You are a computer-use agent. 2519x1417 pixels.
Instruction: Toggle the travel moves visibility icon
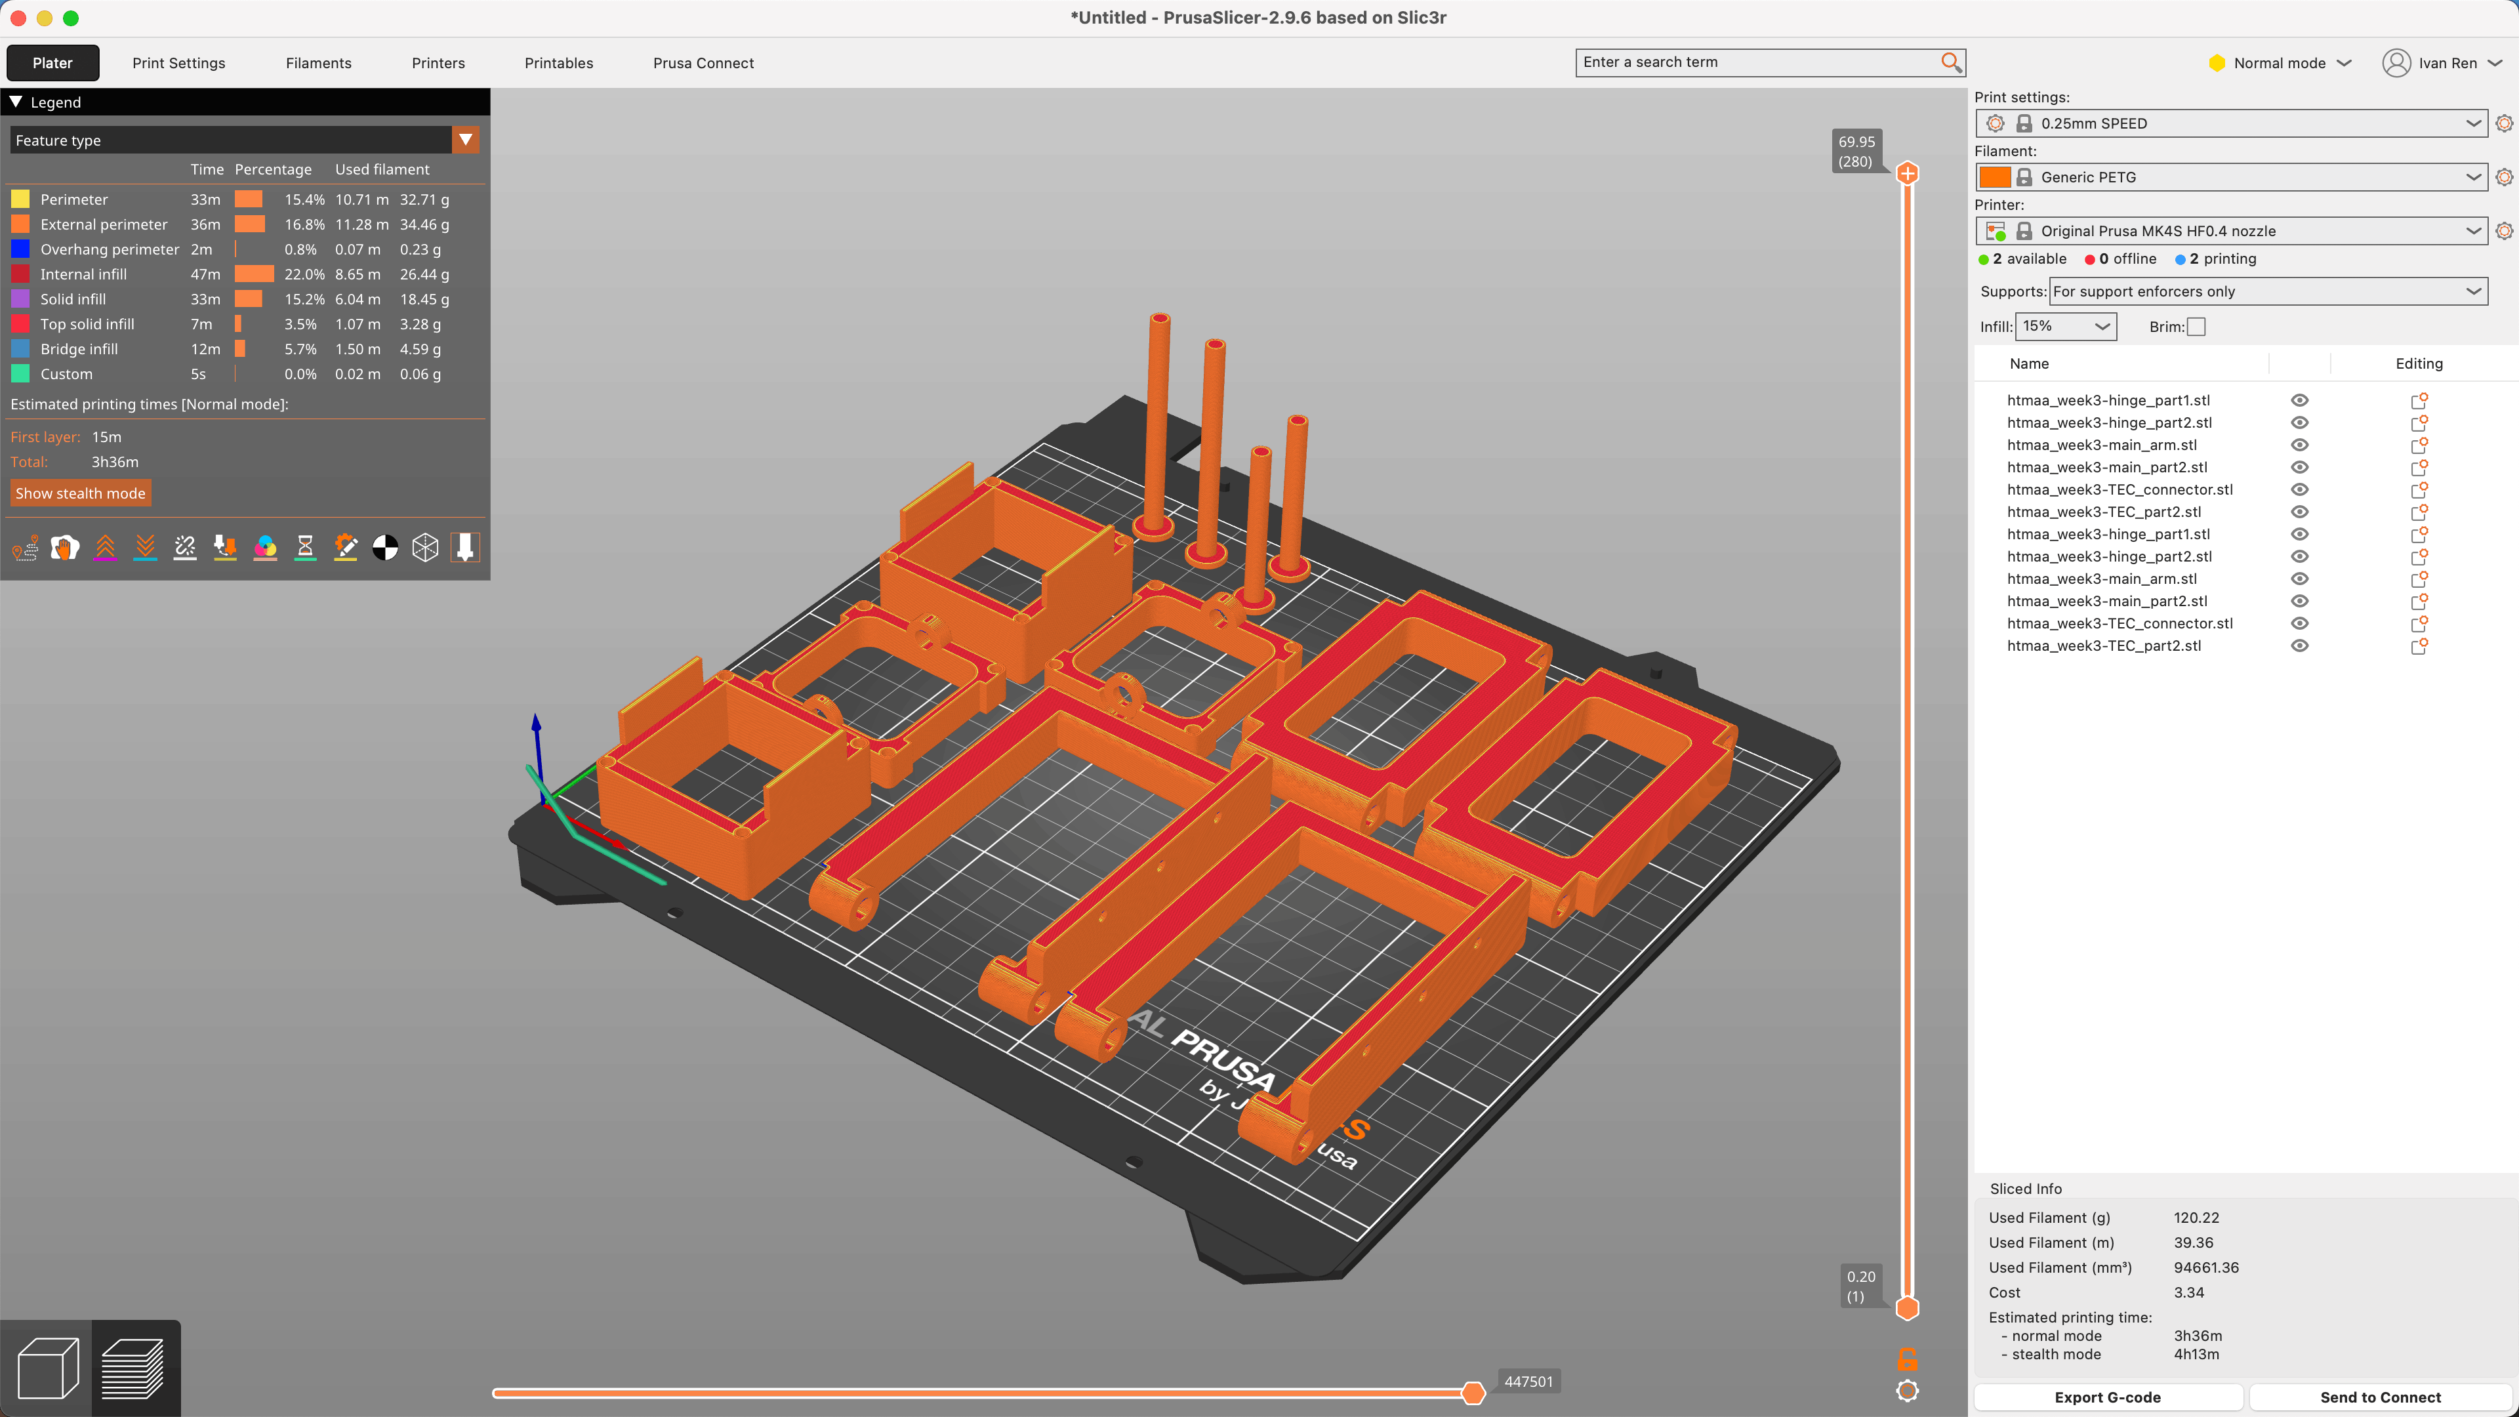click(26, 548)
